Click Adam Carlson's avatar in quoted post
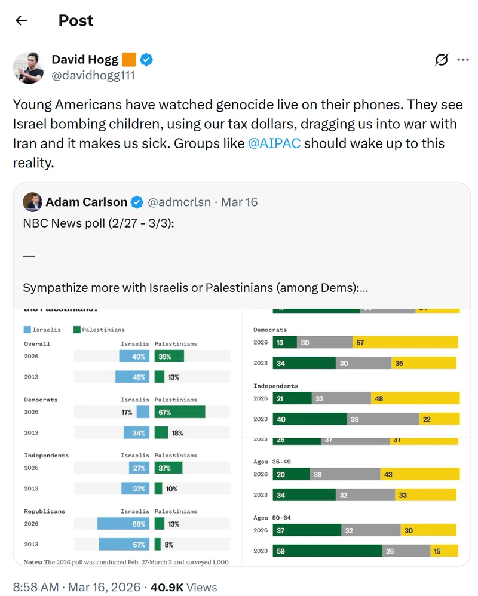Viewport: 478px width, 596px height. click(32, 202)
